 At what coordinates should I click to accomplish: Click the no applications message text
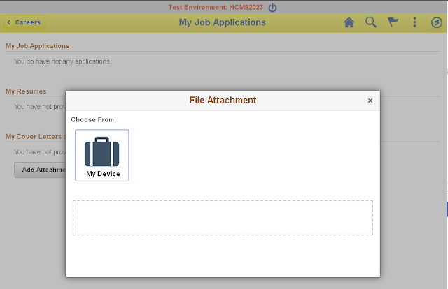(x=62, y=61)
